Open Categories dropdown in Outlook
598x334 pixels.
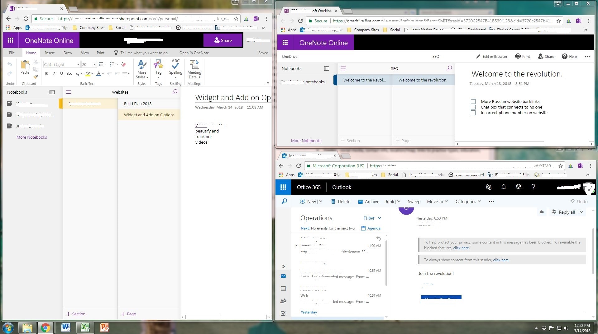point(468,202)
